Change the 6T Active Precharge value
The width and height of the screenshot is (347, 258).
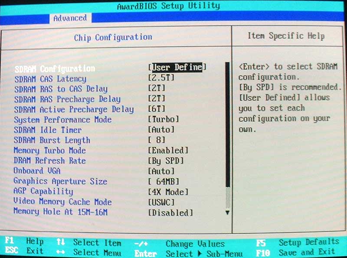tap(157, 109)
